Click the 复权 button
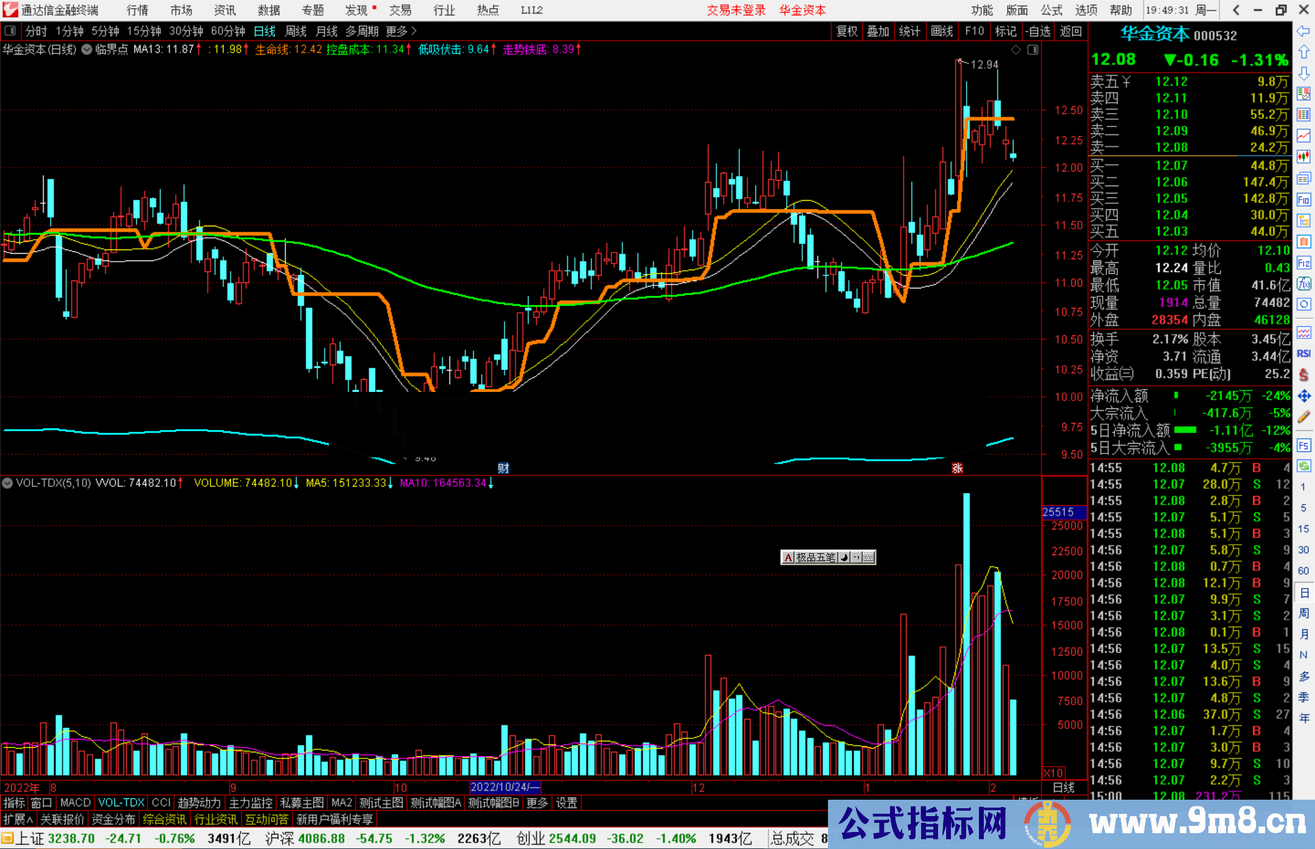The width and height of the screenshot is (1315, 849). pos(847,31)
